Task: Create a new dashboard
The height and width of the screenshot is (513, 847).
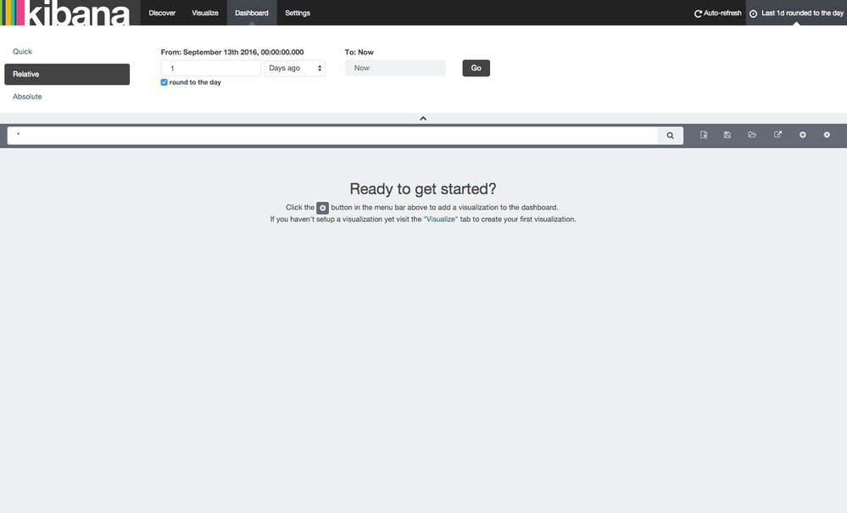Action: point(703,134)
